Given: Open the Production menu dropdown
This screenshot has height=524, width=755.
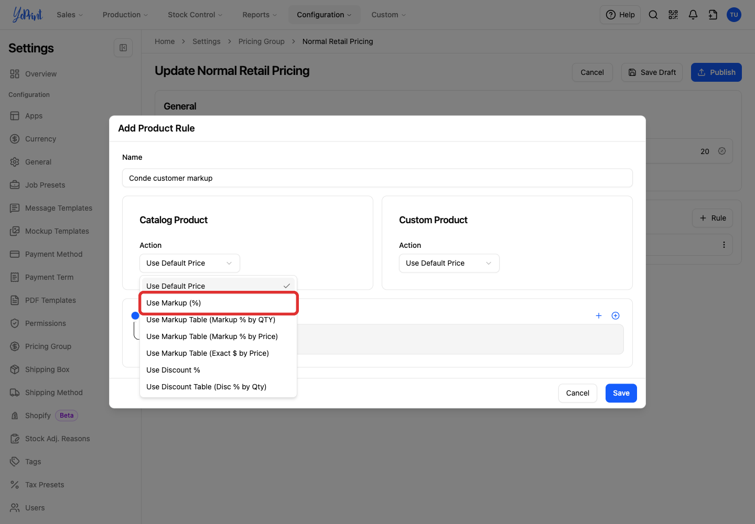Looking at the screenshot, I should pyautogui.click(x=125, y=15).
